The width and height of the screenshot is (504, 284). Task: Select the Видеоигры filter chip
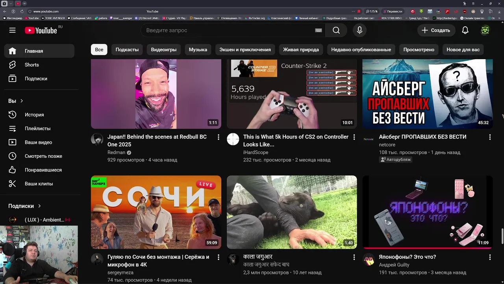point(164,50)
